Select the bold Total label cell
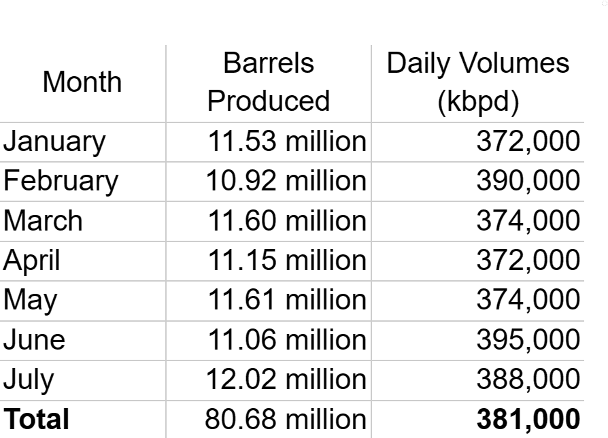The image size is (608, 438). (x=82, y=420)
